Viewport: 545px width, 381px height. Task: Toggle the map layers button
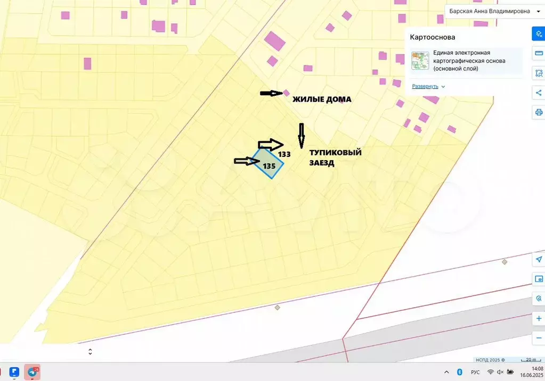coord(539,34)
